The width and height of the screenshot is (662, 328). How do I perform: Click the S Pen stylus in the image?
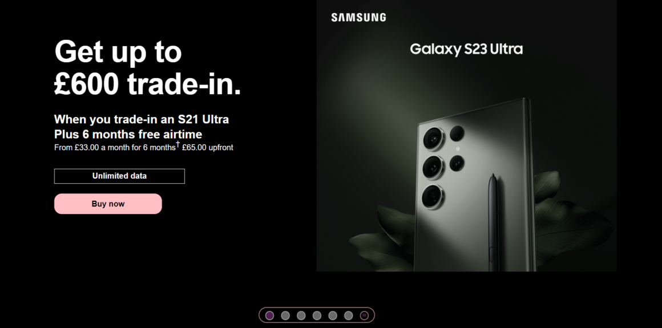[493, 222]
